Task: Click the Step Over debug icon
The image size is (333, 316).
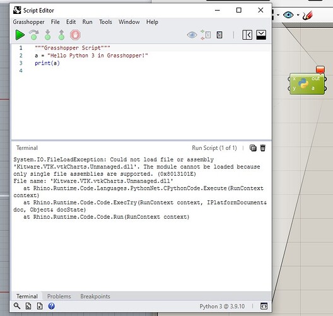Action: (34, 35)
